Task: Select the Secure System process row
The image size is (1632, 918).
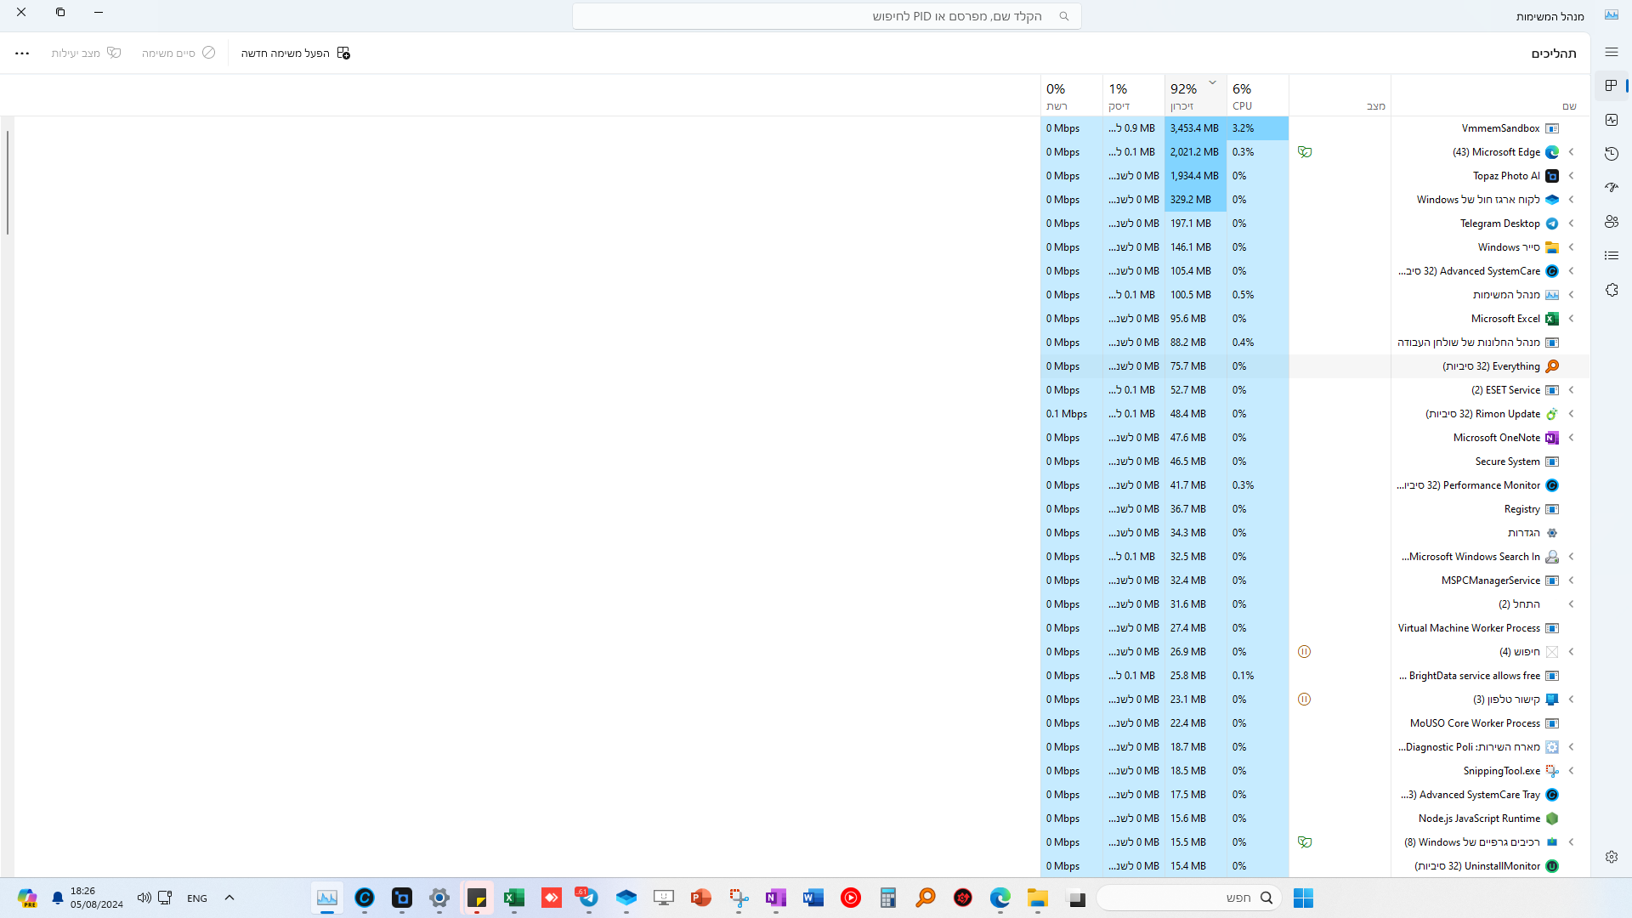Action: [1315, 462]
